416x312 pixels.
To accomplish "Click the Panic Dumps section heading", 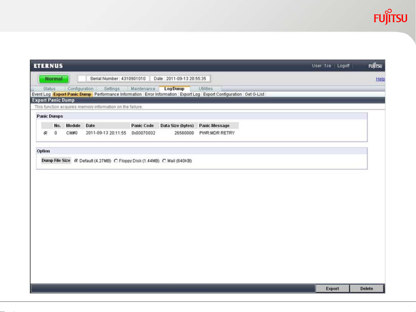I will 50,116.
